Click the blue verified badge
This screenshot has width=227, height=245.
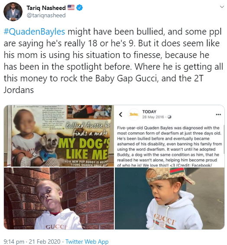pyautogui.click(x=80, y=8)
